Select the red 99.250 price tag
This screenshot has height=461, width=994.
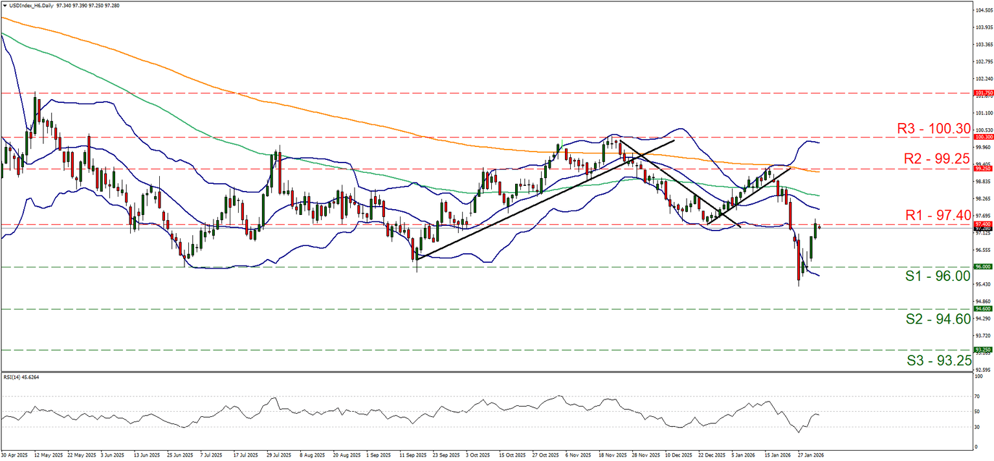point(984,168)
